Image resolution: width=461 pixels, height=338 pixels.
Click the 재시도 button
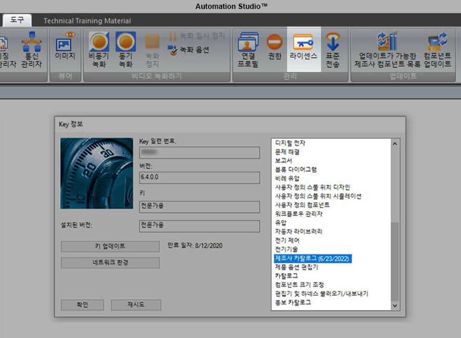(x=136, y=305)
